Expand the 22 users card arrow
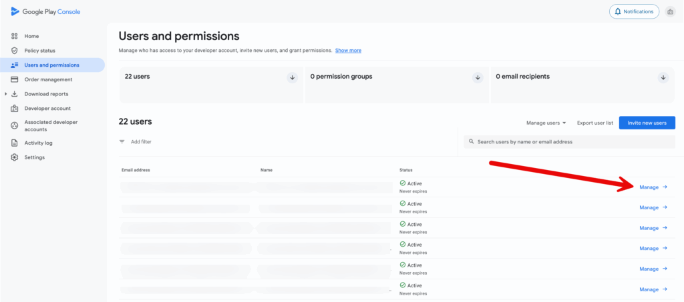 point(292,77)
